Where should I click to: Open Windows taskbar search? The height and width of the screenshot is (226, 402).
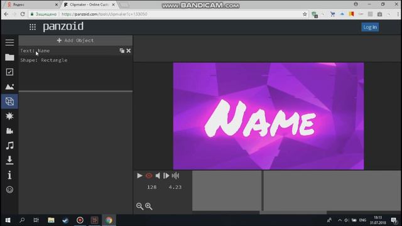click(x=22, y=220)
